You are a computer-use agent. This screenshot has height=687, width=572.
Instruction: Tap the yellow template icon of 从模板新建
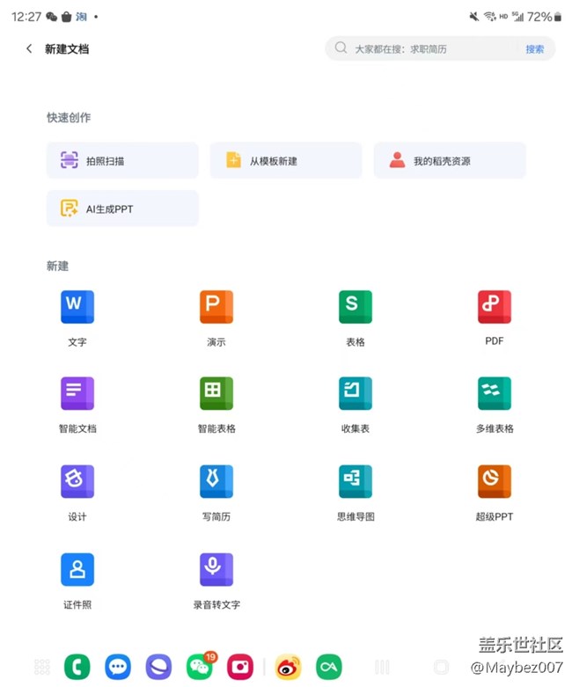pos(233,160)
